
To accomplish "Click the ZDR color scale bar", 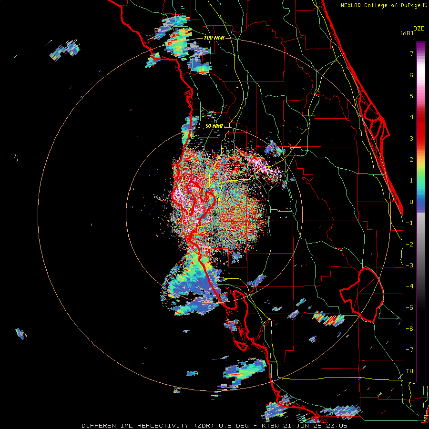I will tap(421, 212).
